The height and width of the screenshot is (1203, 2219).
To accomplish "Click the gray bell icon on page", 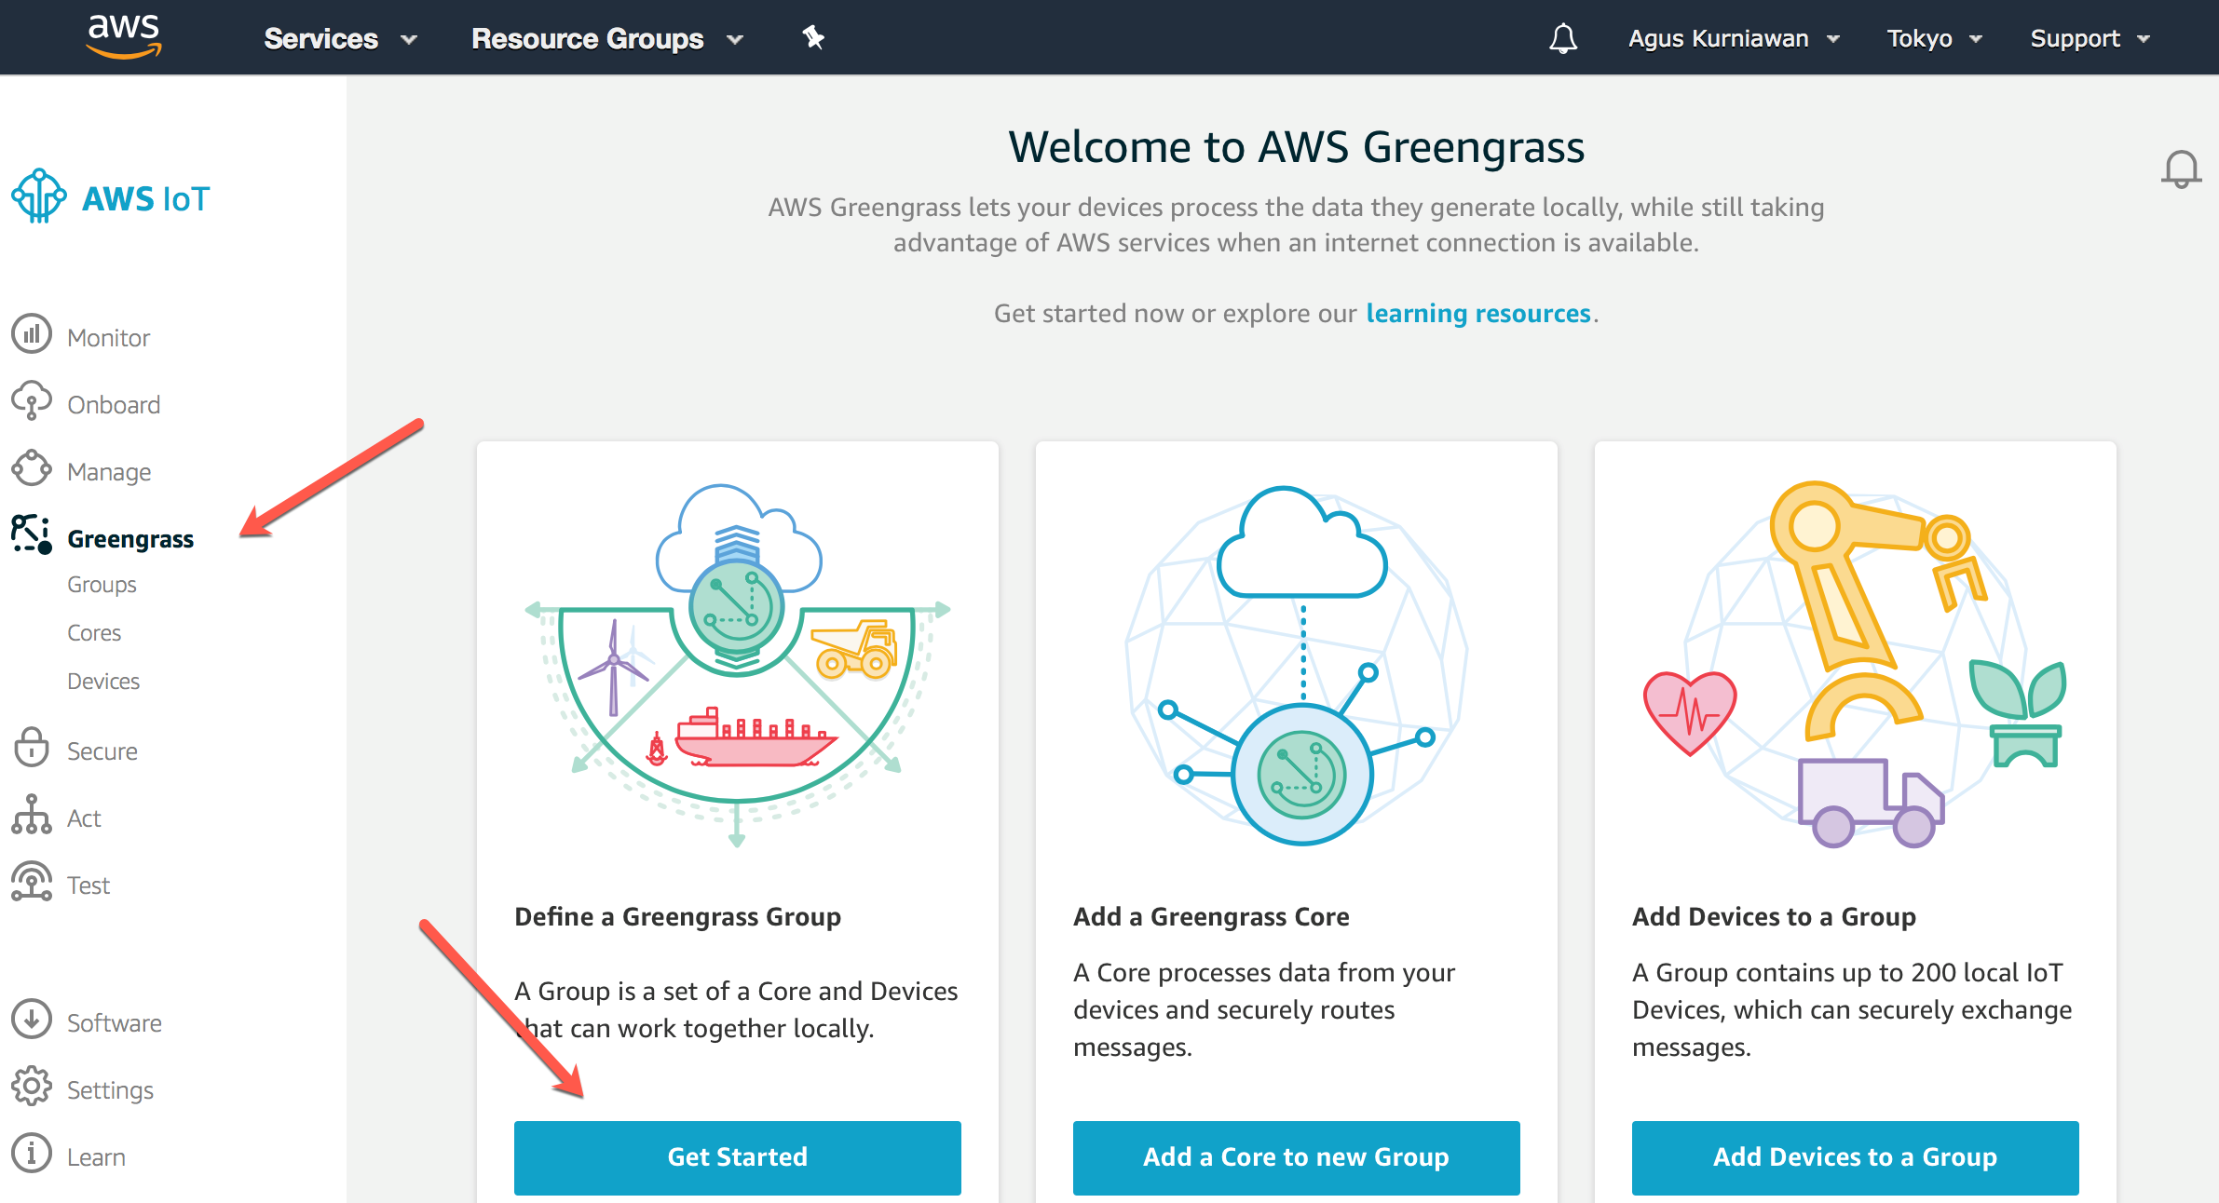I will point(2181,169).
